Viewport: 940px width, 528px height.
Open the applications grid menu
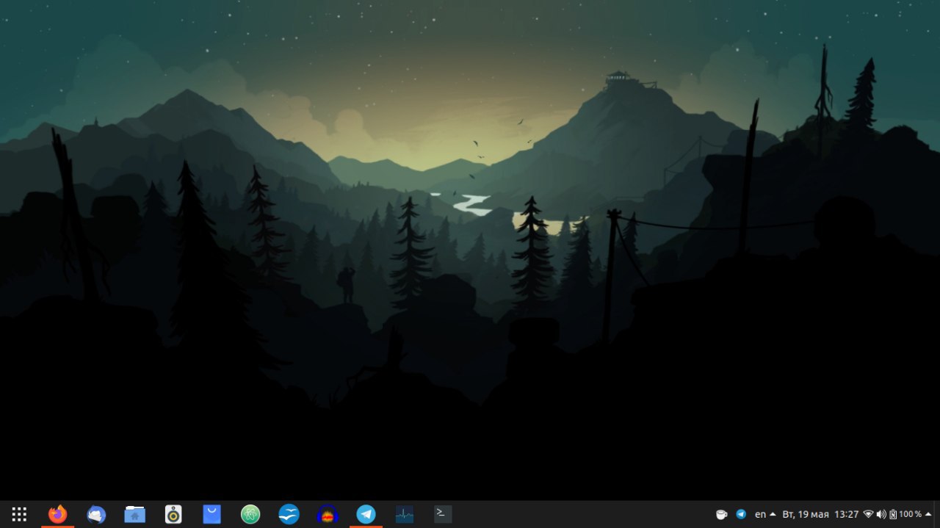tap(20, 515)
